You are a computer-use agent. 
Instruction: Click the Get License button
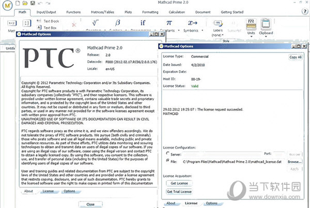(179, 183)
